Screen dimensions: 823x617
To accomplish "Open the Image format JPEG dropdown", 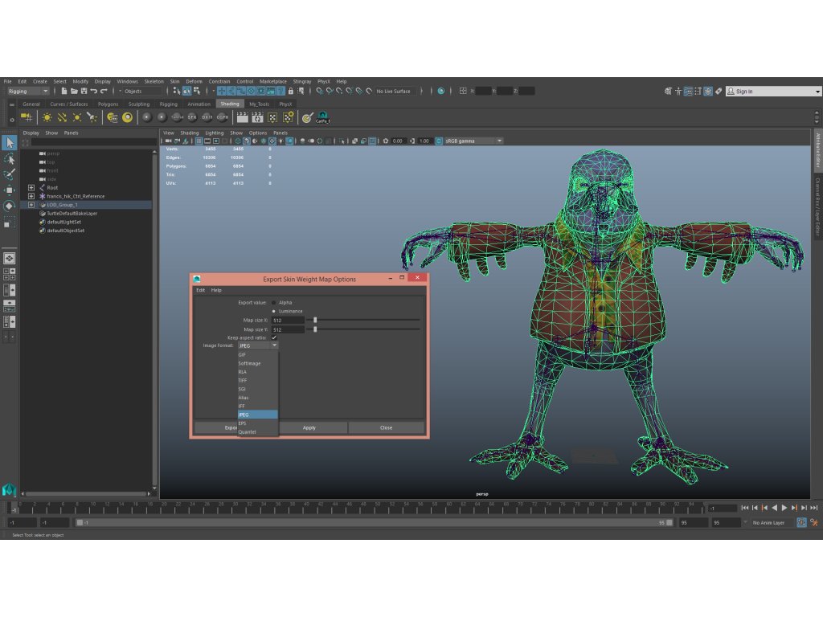I will pos(258,345).
